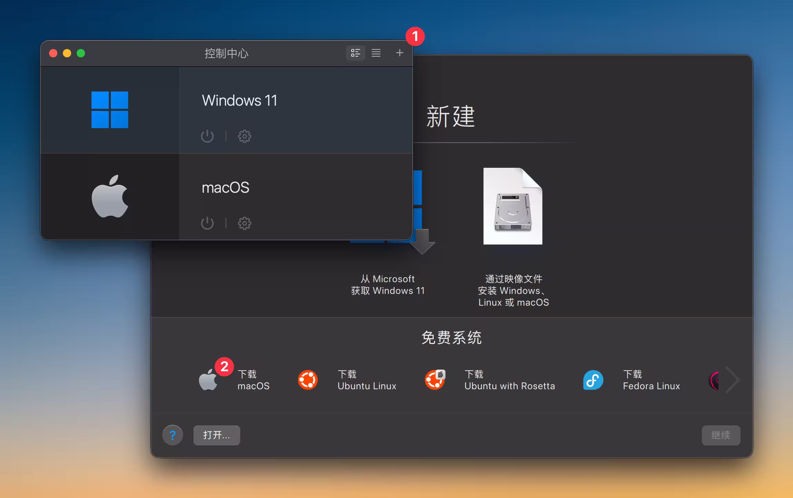Power on the macOS virtual machine
793x498 pixels.
point(208,223)
